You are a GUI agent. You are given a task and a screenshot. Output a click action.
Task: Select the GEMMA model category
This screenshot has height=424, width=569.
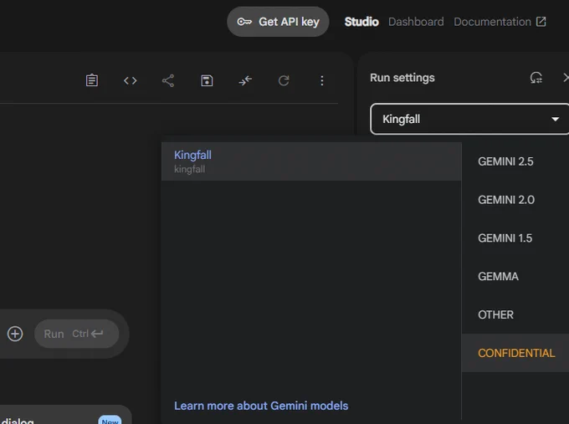click(515, 276)
